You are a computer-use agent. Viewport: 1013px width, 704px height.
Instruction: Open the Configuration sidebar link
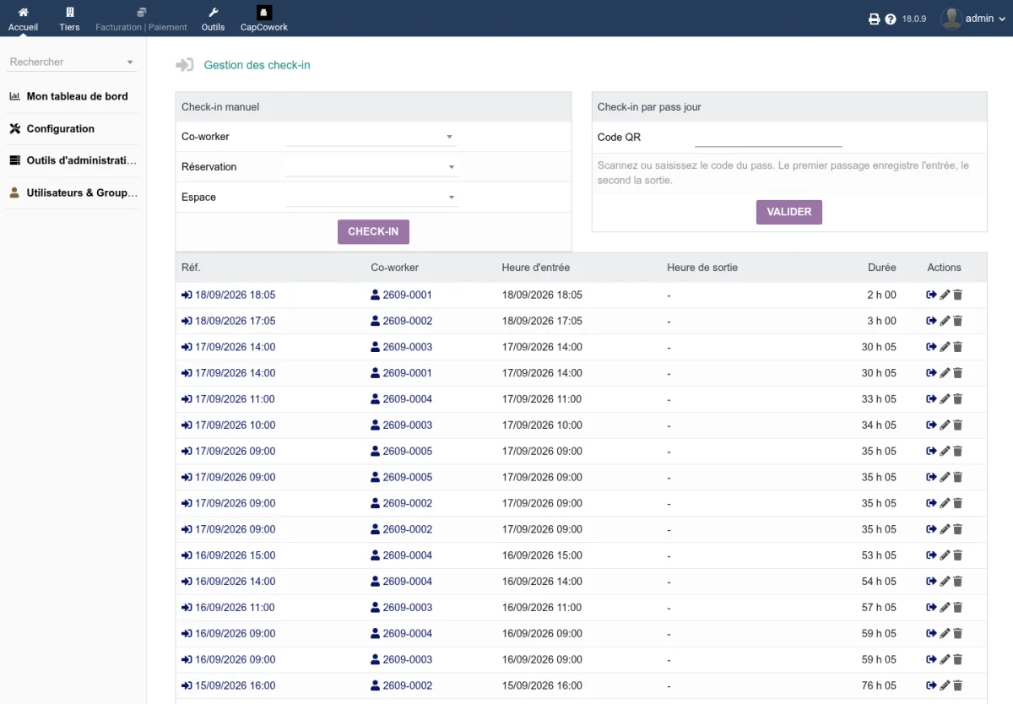point(60,129)
